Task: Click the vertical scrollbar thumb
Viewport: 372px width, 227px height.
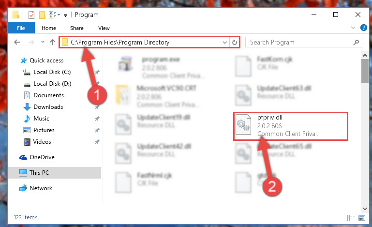Action: 365,71
